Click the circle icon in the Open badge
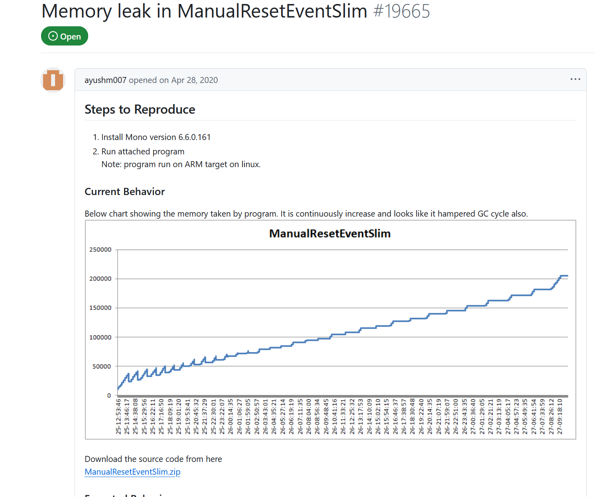Viewport: 595px width, 497px height. coord(53,36)
